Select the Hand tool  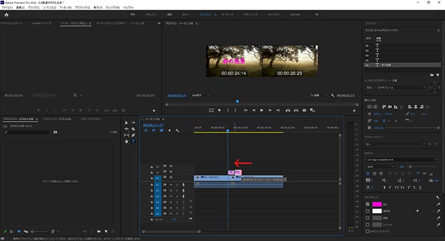tap(126, 141)
